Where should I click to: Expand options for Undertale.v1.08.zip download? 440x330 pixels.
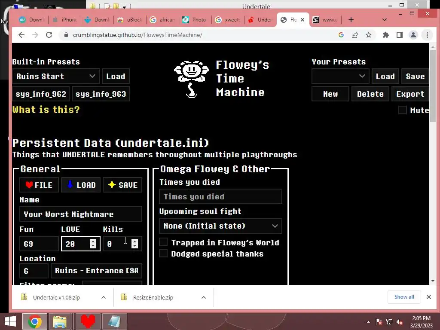tap(104, 297)
